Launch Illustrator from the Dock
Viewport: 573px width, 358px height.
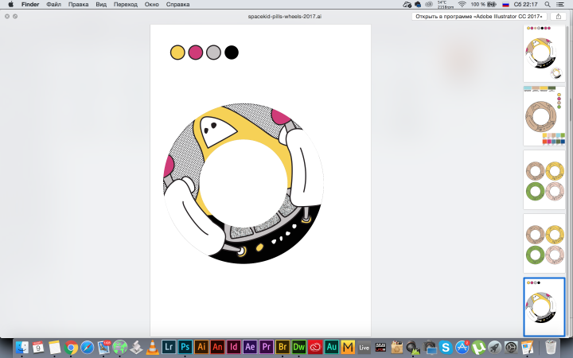(201, 347)
